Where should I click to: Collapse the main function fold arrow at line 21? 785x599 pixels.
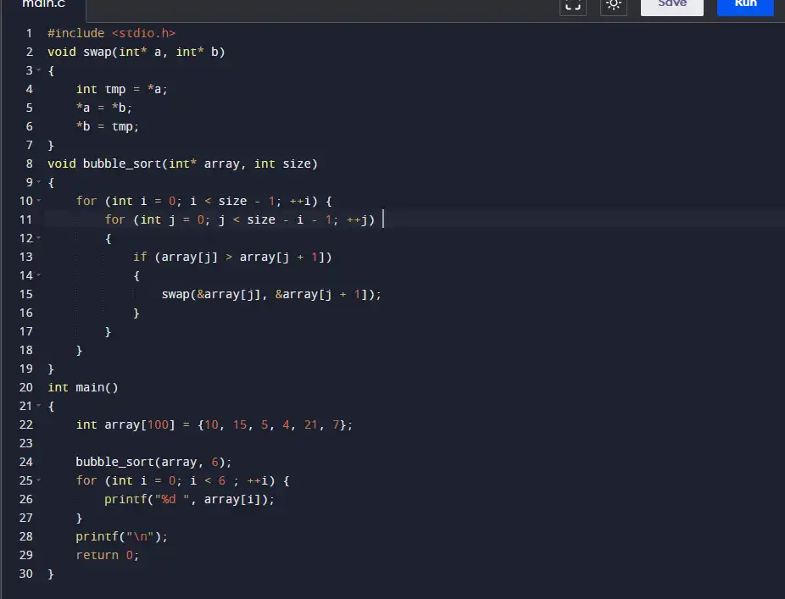(38, 405)
